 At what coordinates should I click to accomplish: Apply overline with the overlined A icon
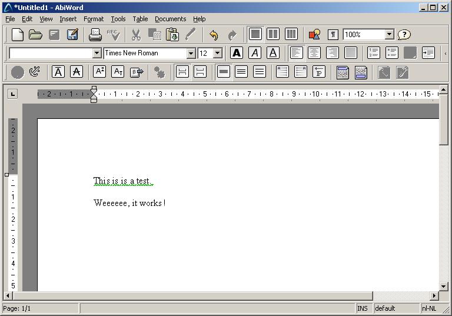tap(58, 72)
